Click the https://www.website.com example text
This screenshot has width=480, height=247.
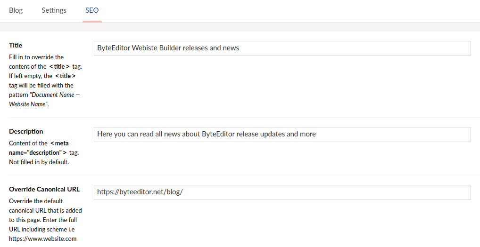pos(42,239)
